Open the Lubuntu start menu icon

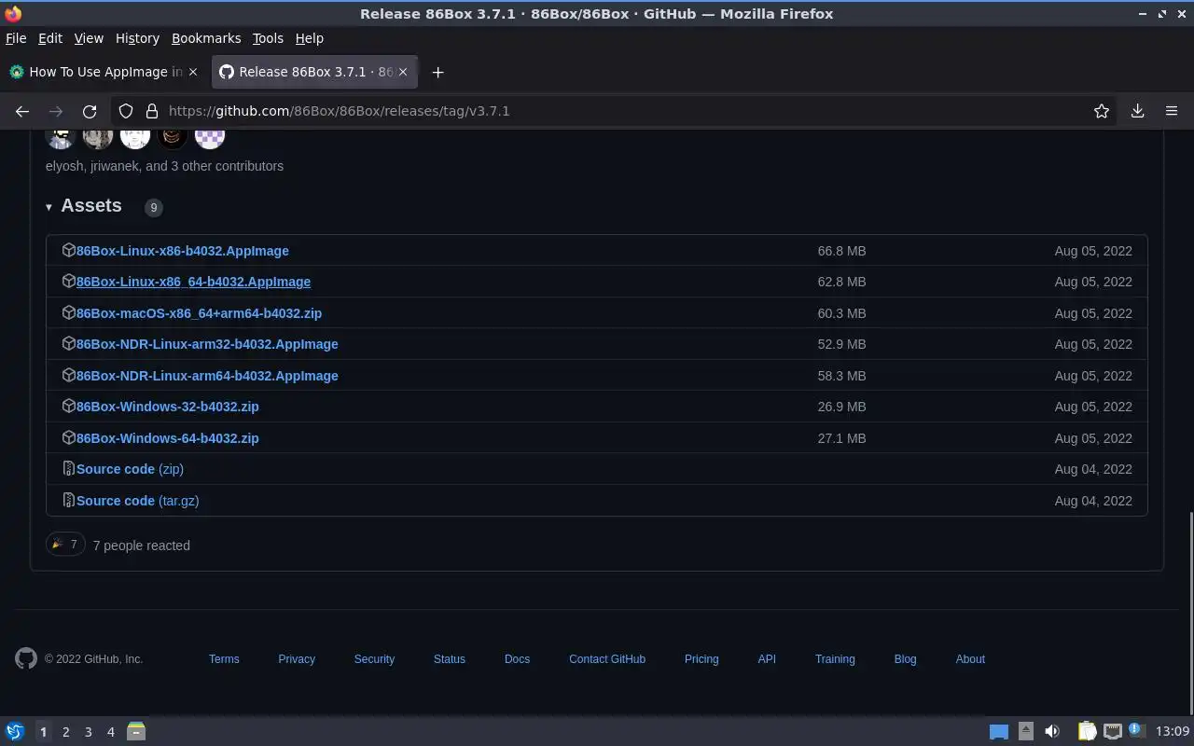(x=15, y=731)
